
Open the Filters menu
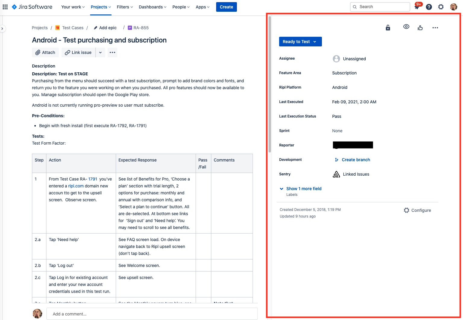point(125,7)
